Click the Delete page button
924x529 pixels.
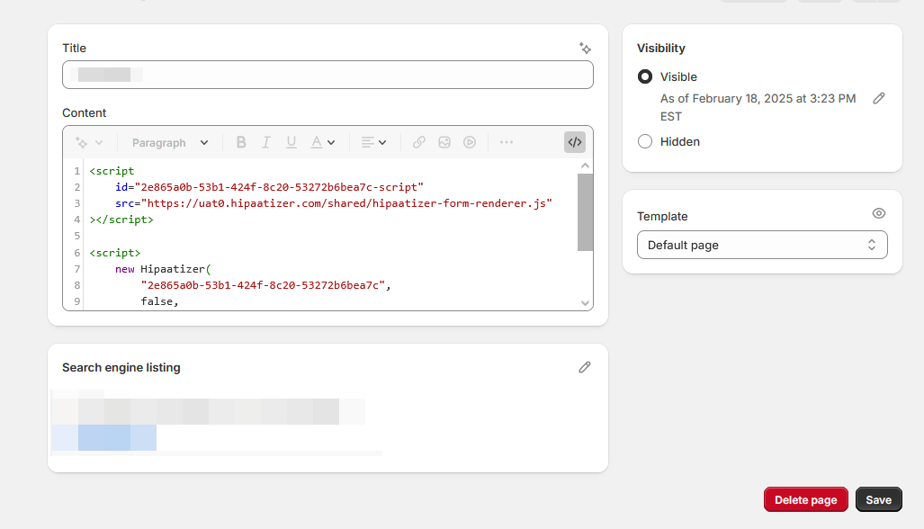805,499
